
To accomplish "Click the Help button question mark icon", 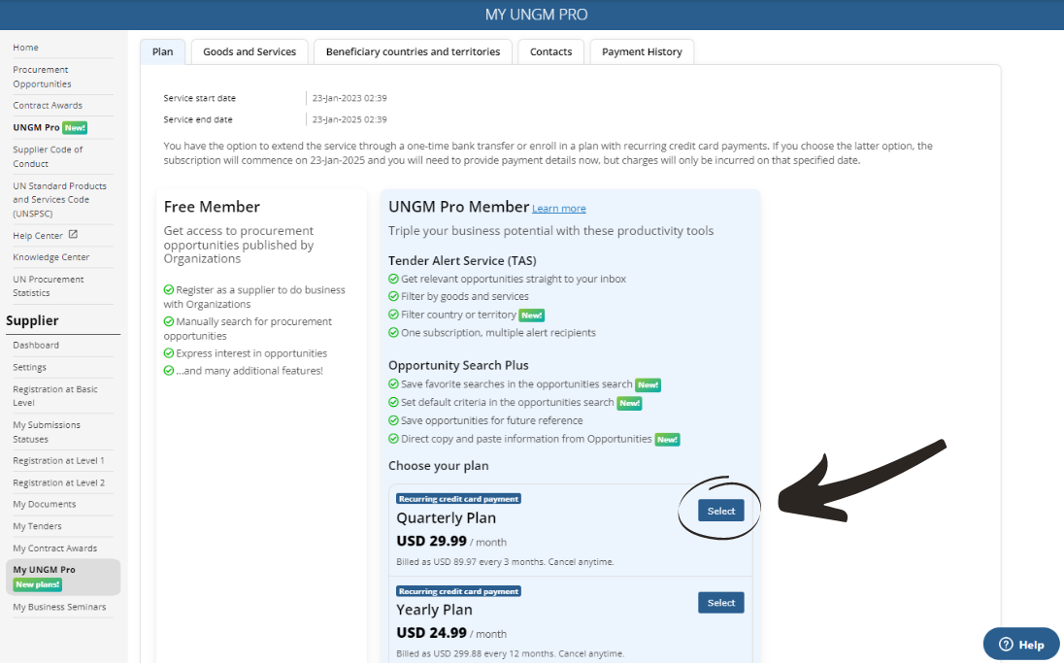I will (1006, 645).
